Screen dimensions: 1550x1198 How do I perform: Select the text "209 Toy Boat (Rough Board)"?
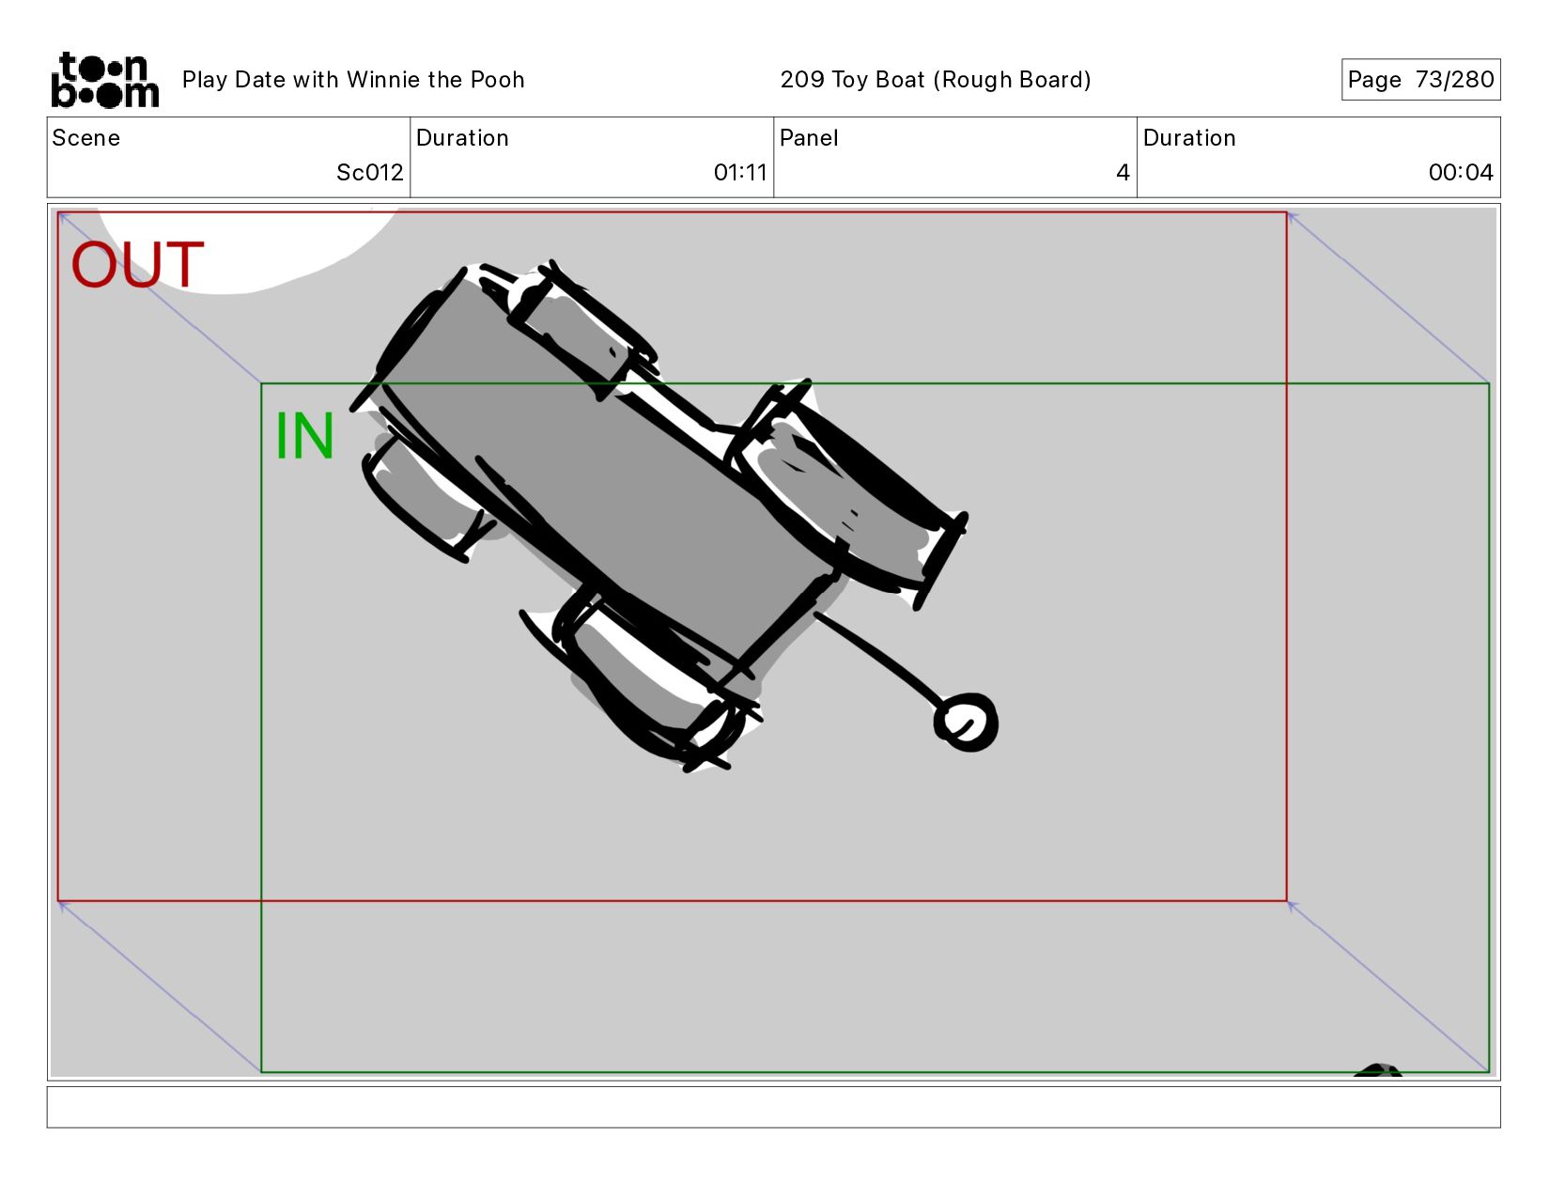tap(936, 80)
